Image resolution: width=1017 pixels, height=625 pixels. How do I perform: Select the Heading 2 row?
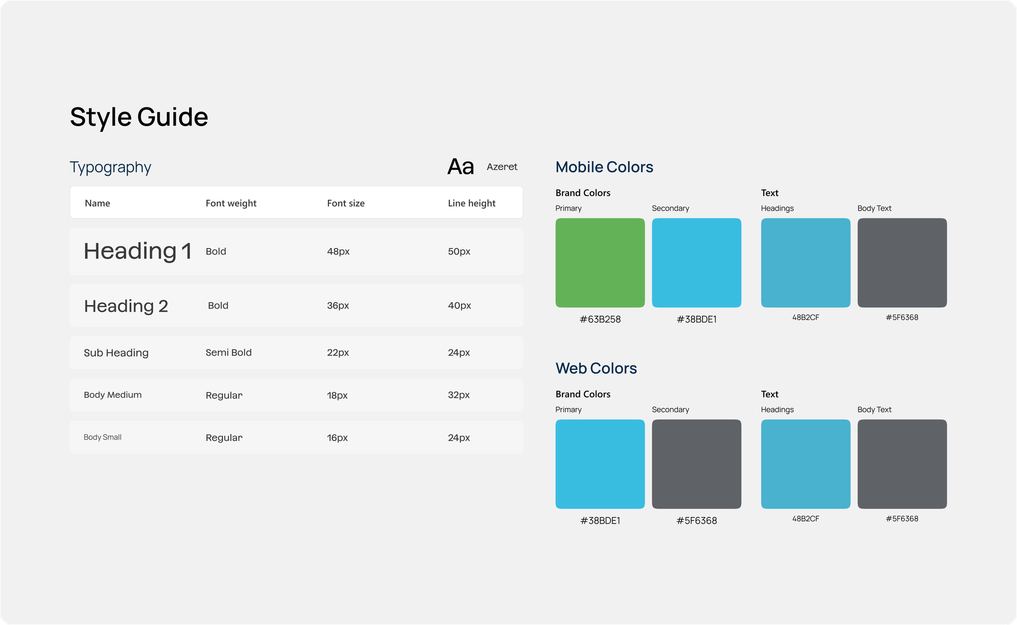tap(296, 306)
